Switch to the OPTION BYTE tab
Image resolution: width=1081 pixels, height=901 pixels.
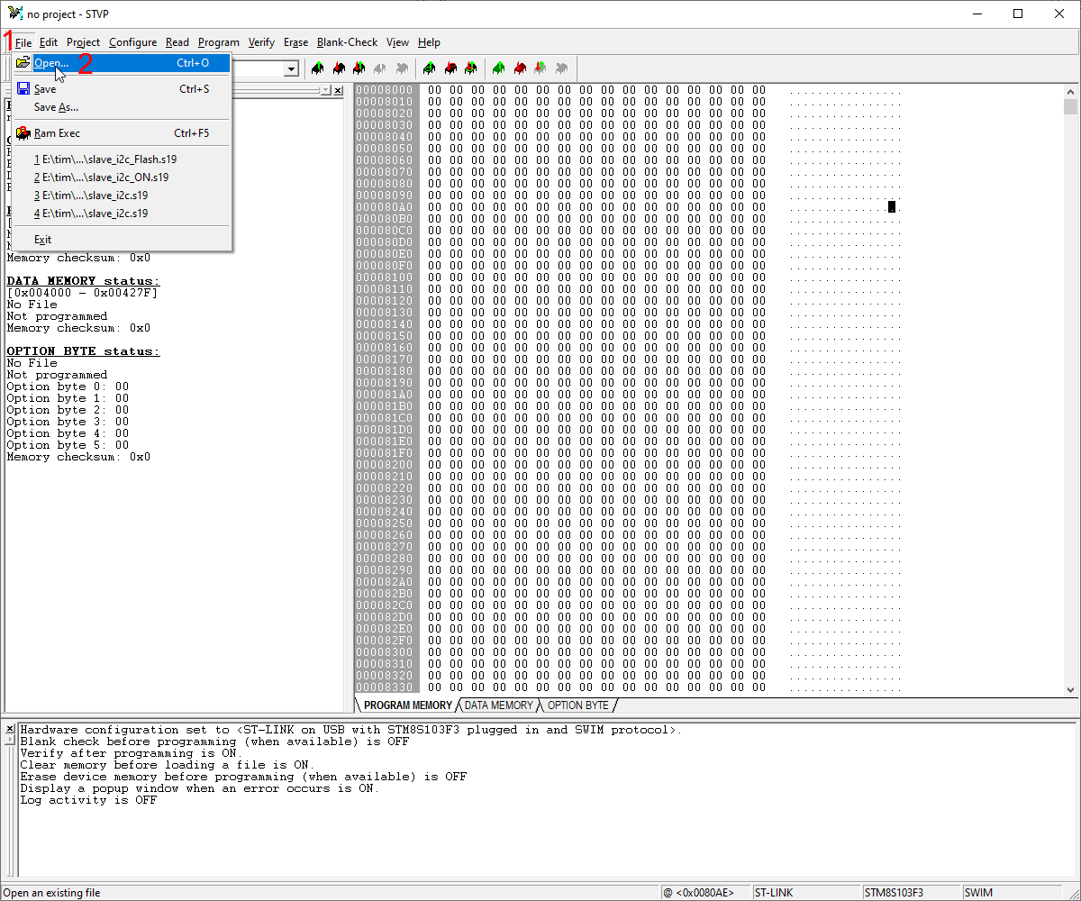click(x=580, y=705)
